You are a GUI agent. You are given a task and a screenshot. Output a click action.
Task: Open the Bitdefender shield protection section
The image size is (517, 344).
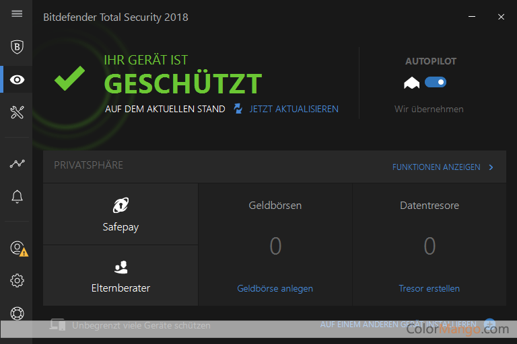click(x=17, y=47)
